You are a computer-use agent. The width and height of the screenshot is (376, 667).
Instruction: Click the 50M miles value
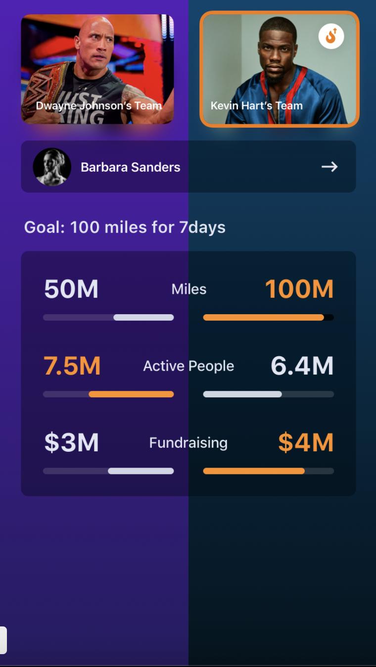pos(71,289)
